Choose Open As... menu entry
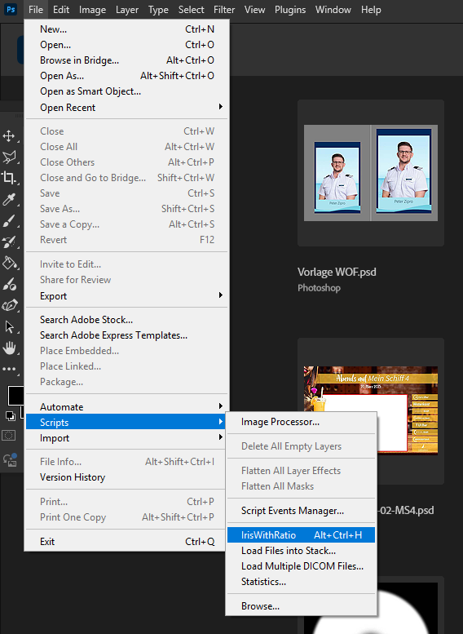The image size is (463, 634). point(127,76)
